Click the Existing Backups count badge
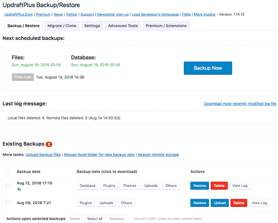278x223 pixels. [49, 144]
